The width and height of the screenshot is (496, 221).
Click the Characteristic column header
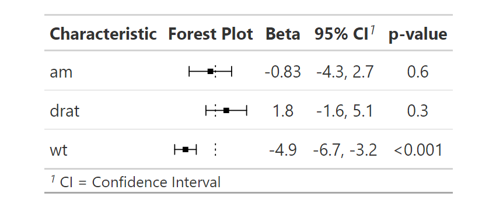tap(103, 34)
